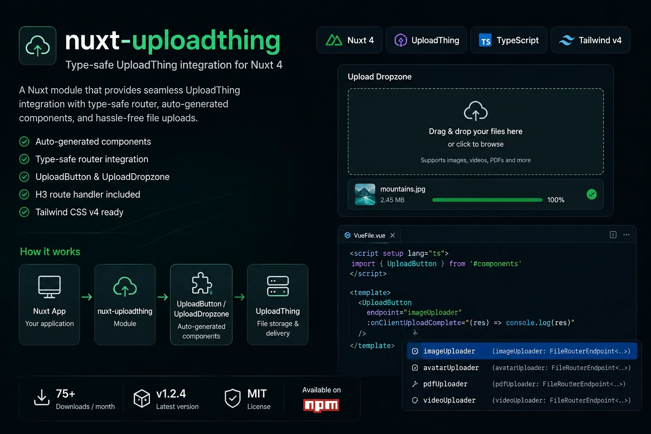The image size is (651, 434).
Task: Click the MIT license text
Action: point(257,394)
